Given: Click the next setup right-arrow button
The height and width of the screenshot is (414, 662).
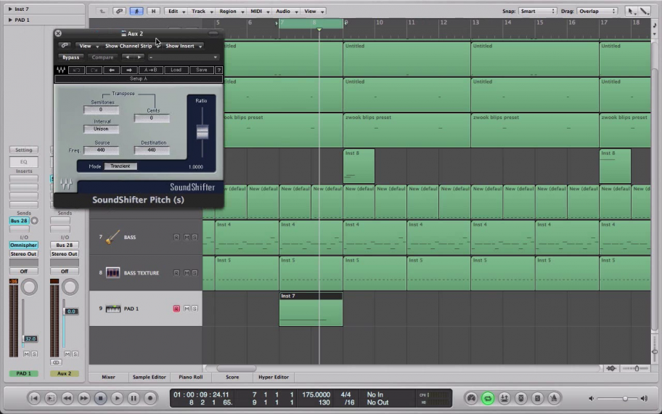Looking at the screenshot, I should [129, 70].
